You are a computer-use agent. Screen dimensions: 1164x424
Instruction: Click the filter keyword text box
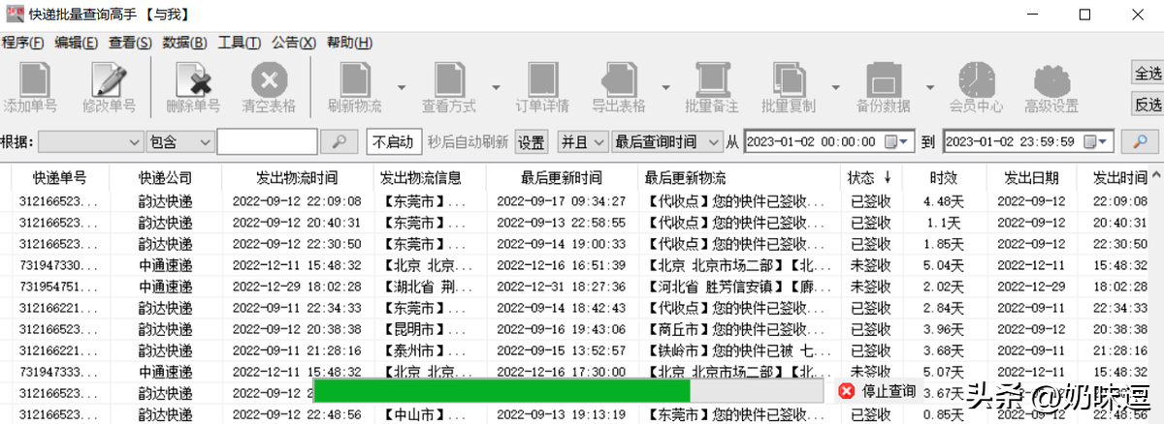268,142
